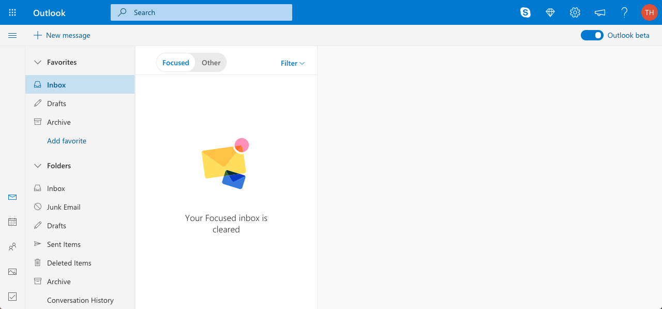The height and width of the screenshot is (309, 662).
Task: Select the Focused inbox tab
Action: [176, 63]
